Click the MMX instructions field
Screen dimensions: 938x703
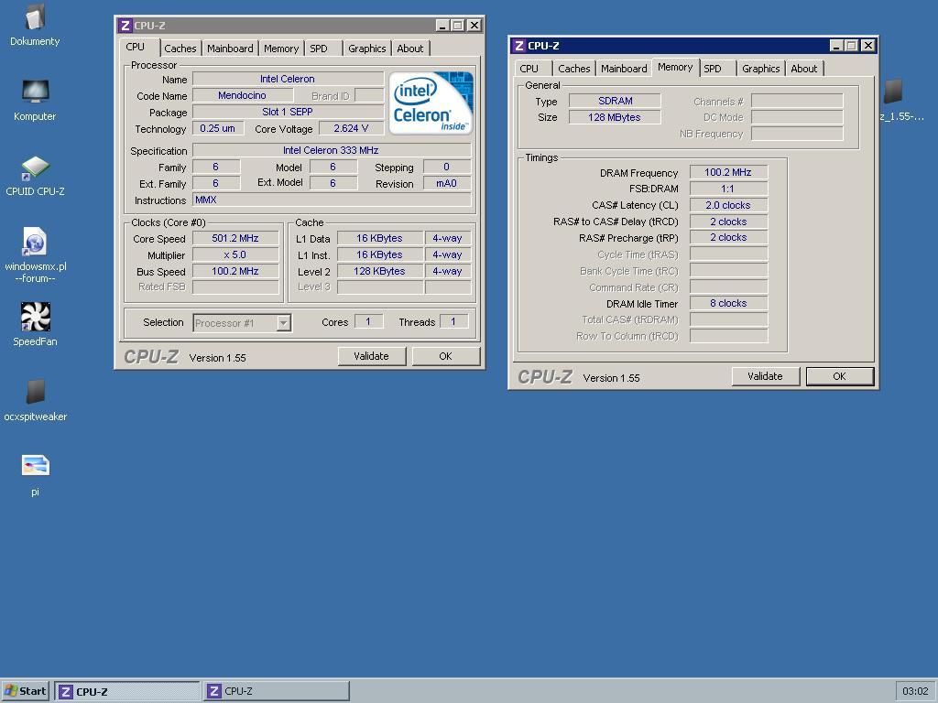tap(332, 200)
